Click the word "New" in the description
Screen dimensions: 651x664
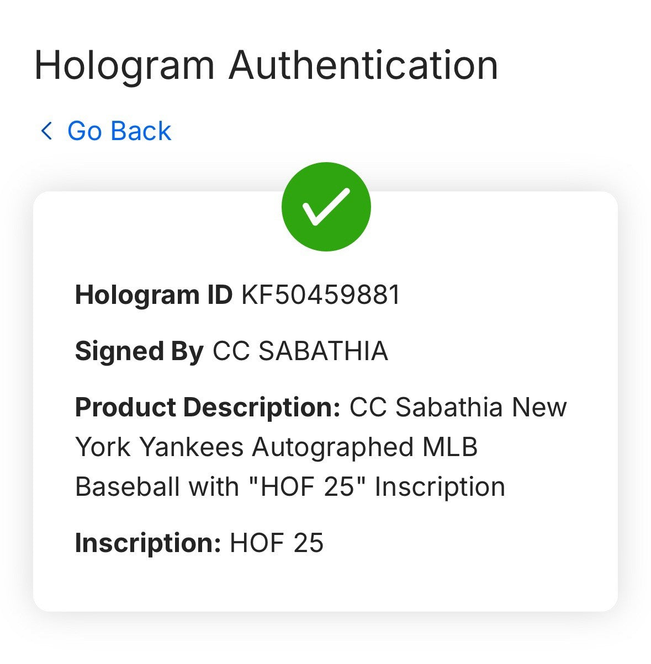tap(539, 408)
